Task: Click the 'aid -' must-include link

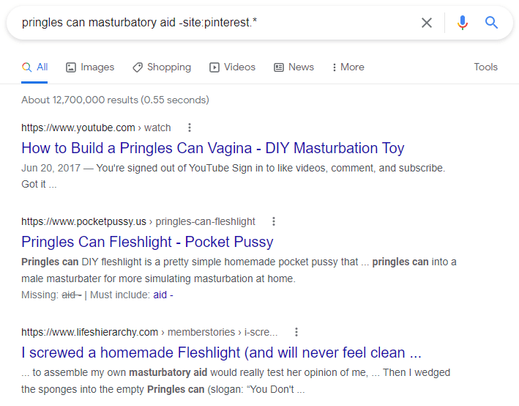Action: [x=163, y=295]
